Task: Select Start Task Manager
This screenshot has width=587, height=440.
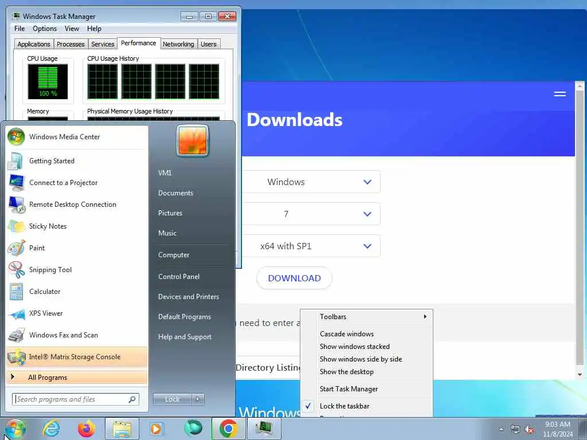Action: (x=366, y=389)
